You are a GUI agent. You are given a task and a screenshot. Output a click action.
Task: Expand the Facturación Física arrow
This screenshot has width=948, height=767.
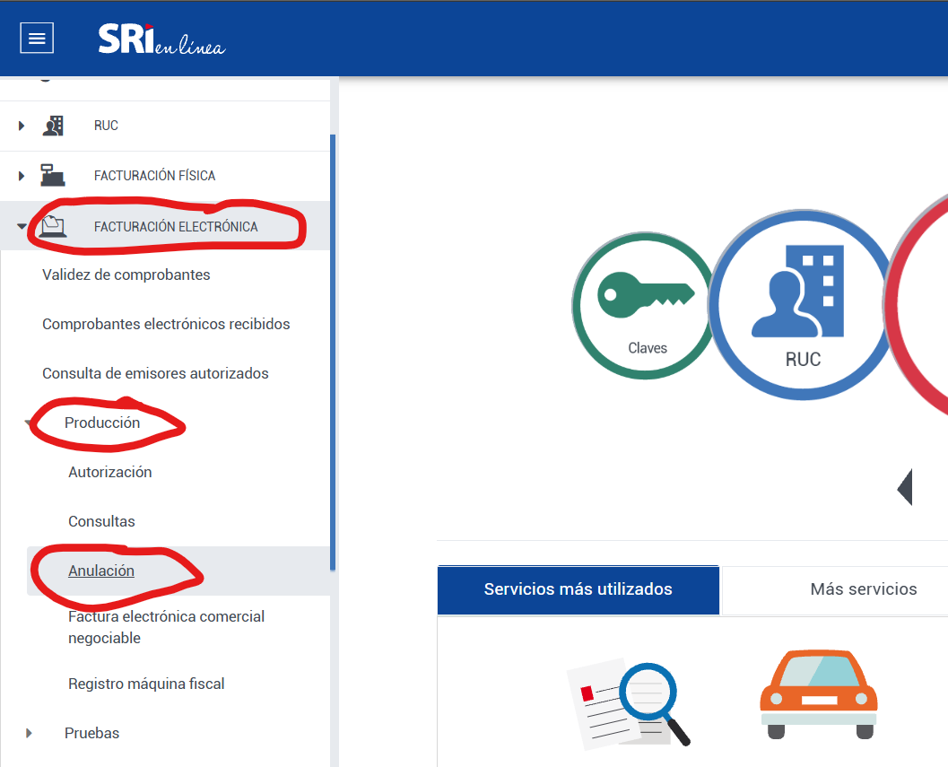22,176
